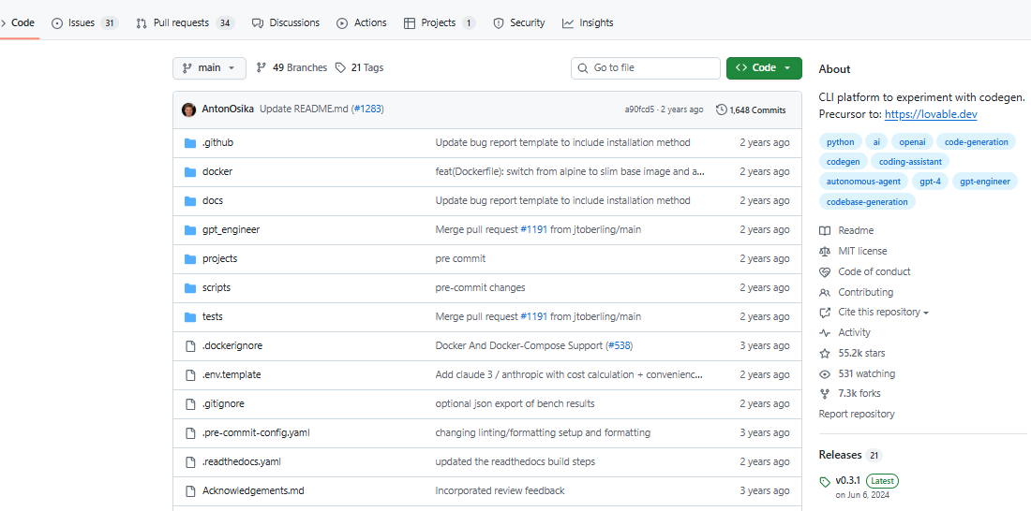Image resolution: width=1031 pixels, height=511 pixels.
Task: Click the gpt_engineer folder icon
Action: [190, 229]
